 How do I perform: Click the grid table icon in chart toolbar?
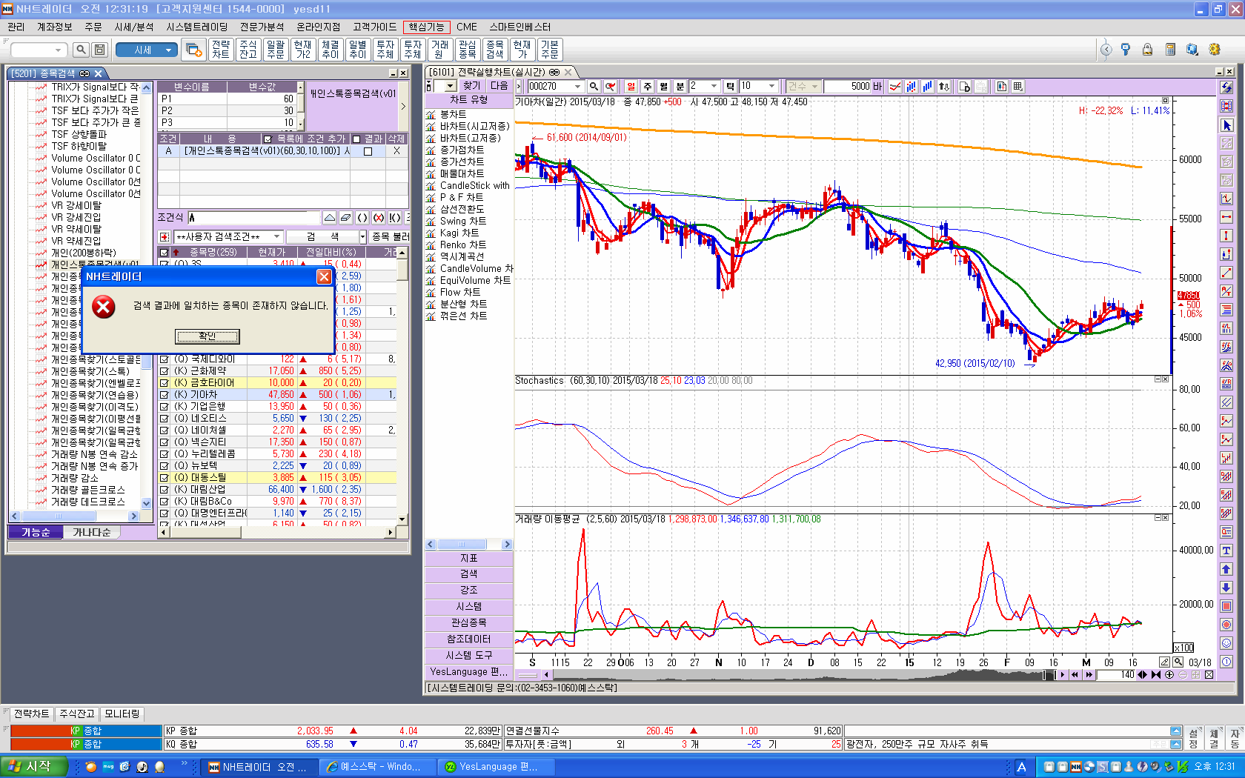coord(1018,87)
